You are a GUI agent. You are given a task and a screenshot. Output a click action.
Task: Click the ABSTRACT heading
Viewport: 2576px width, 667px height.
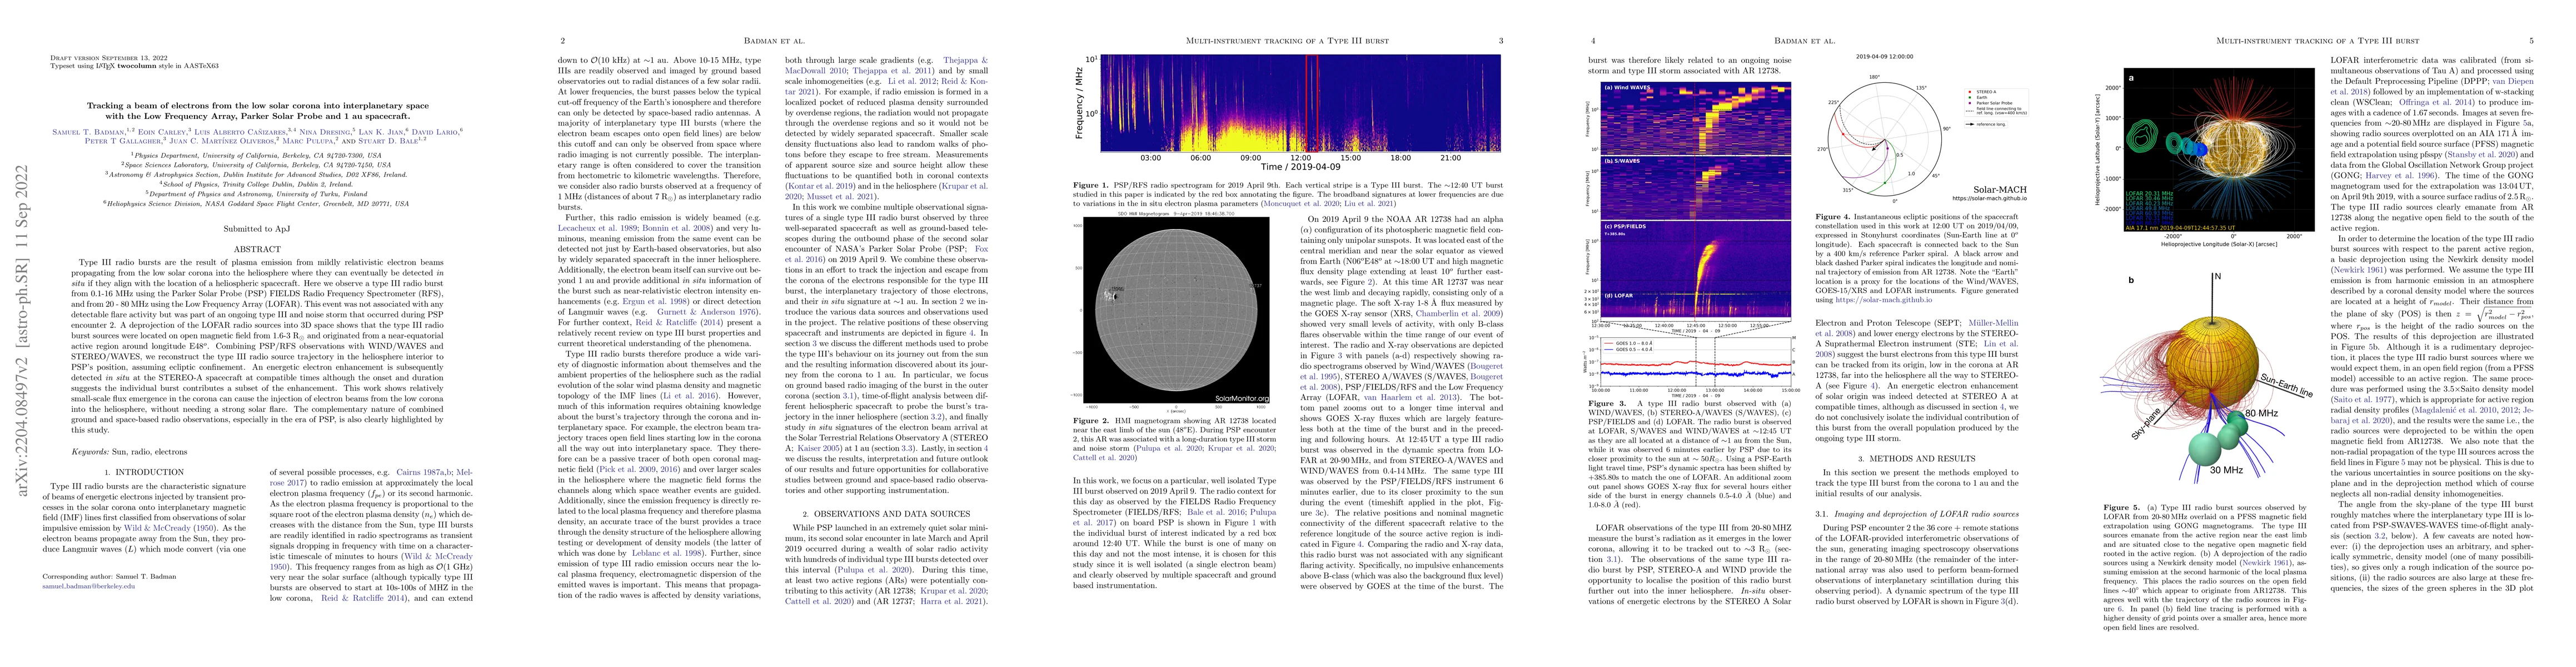[x=257, y=250]
